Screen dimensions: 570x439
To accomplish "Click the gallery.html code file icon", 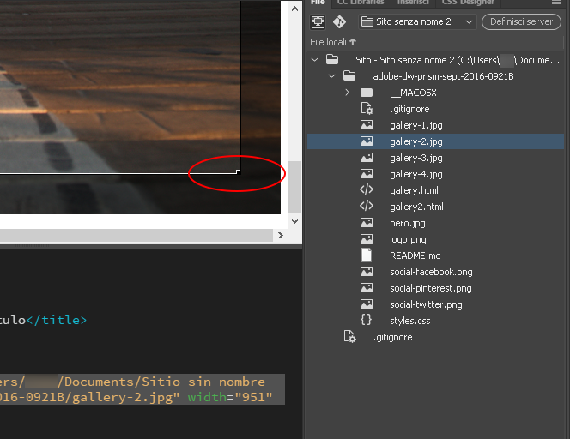I will click(367, 190).
